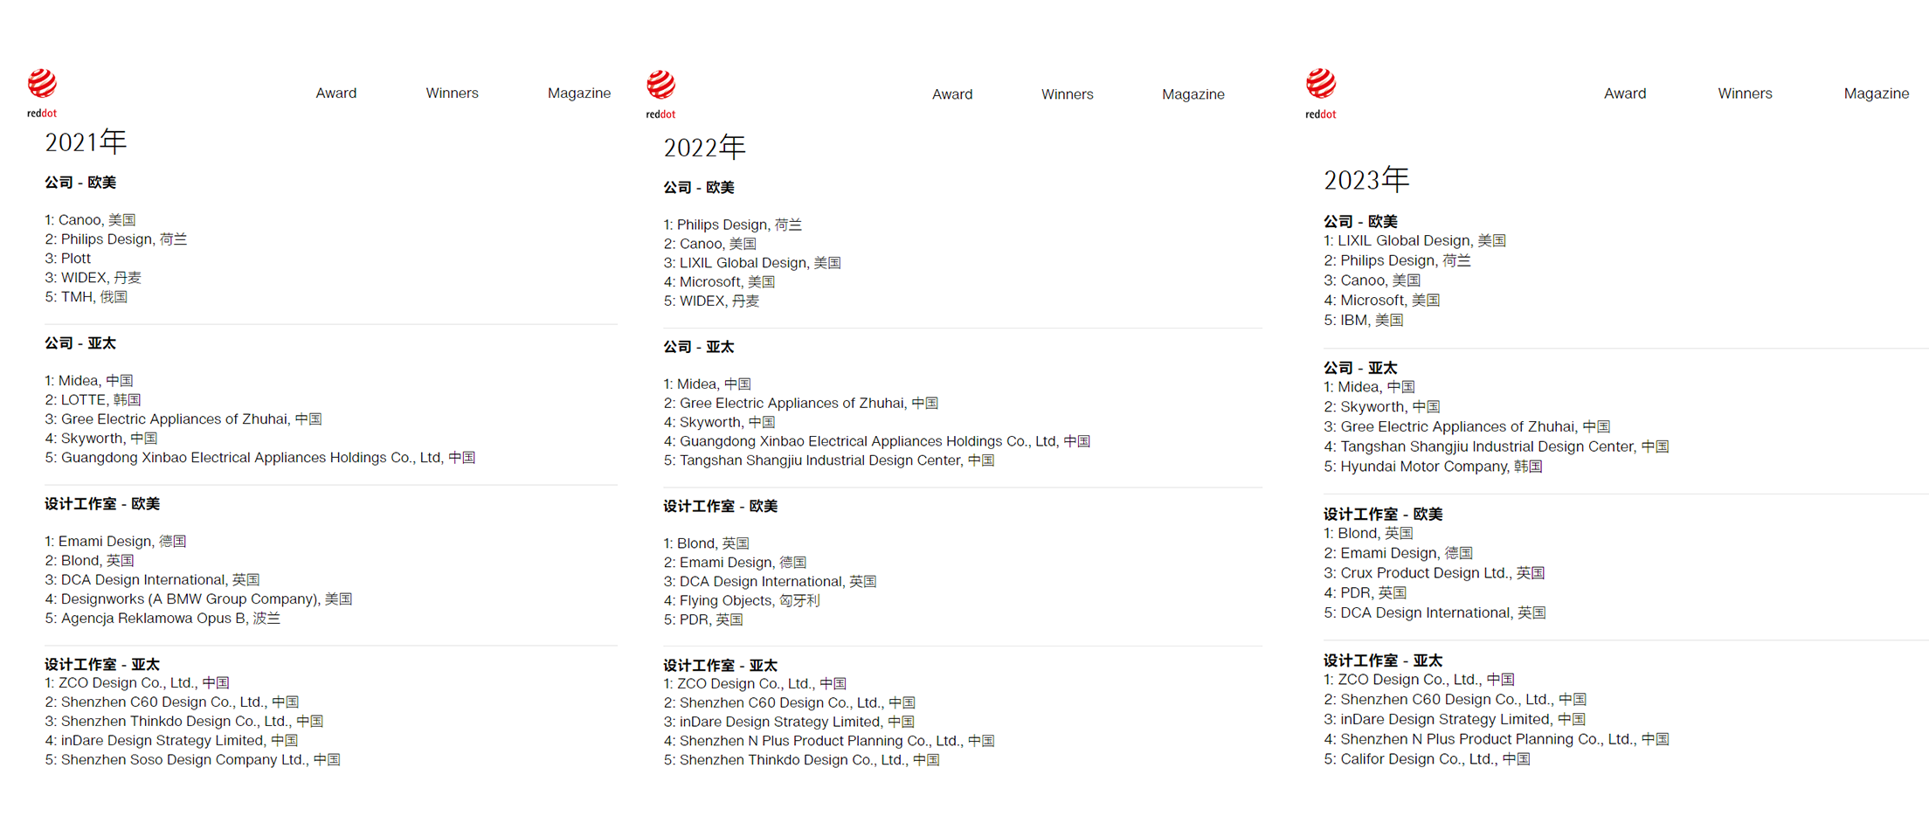Click '5: Guangdong Xinbao' in 2021 list

tap(259, 457)
